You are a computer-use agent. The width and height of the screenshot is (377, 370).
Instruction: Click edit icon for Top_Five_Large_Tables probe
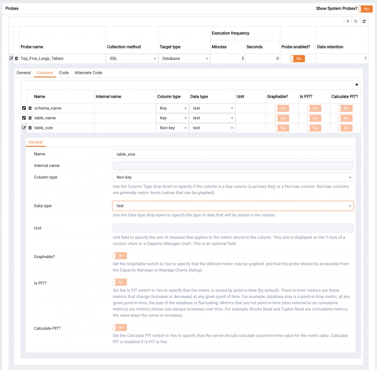tap(11, 59)
